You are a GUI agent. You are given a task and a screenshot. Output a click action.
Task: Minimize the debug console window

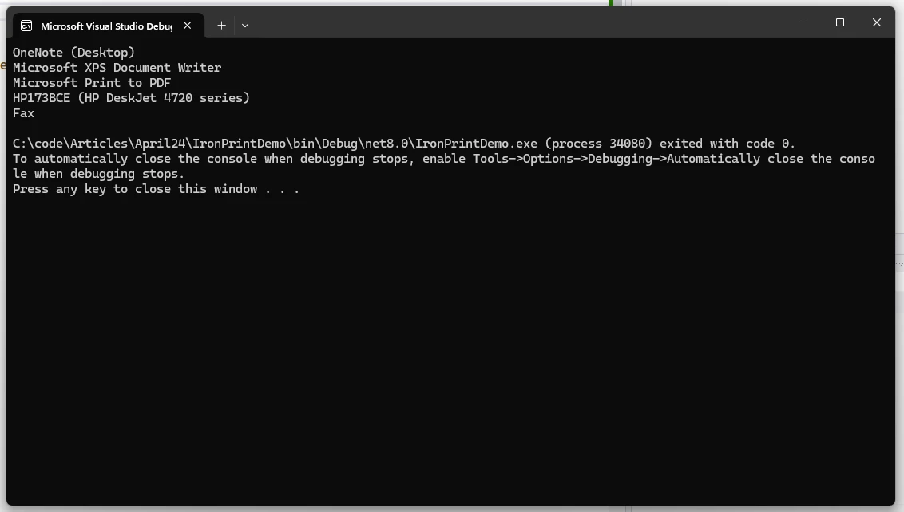pos(803,23)
